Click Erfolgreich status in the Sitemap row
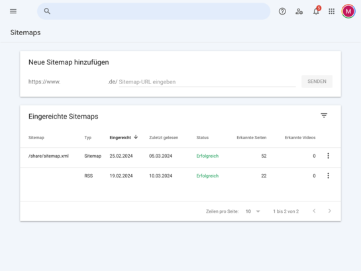 coord(207,156)
